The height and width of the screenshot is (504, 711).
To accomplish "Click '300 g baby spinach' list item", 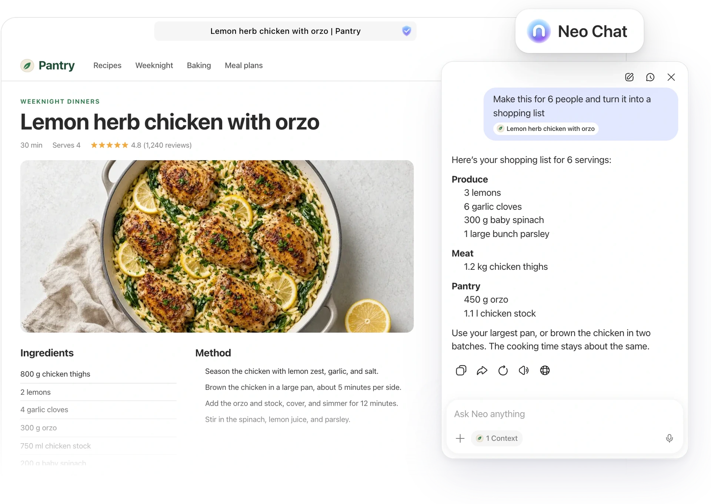I will click(504, 220).
